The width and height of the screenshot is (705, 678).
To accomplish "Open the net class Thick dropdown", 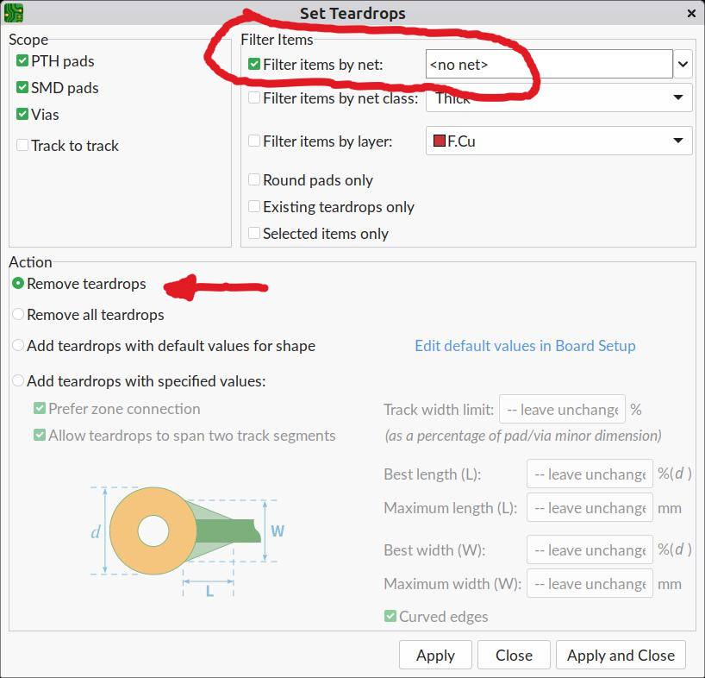I will [x=558, y=97].
